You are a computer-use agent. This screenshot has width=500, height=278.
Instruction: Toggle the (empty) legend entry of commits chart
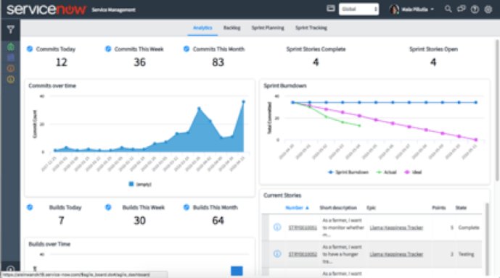point(139,184)
